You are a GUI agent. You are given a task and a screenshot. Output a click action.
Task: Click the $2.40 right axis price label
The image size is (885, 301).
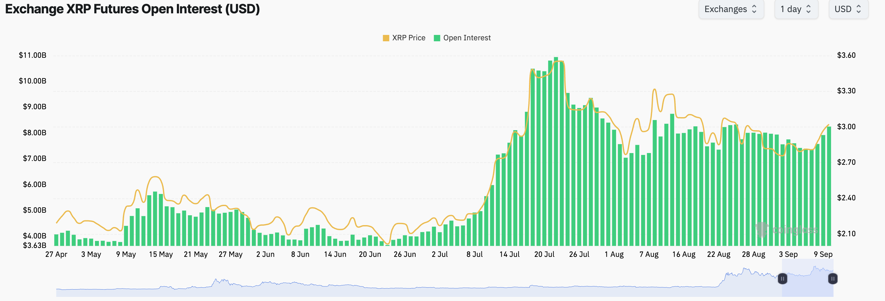[846, 198]
